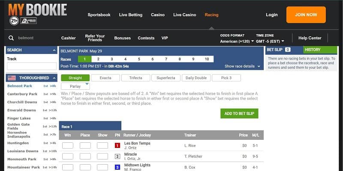Open the Cashier page

[x=69, y=38]
